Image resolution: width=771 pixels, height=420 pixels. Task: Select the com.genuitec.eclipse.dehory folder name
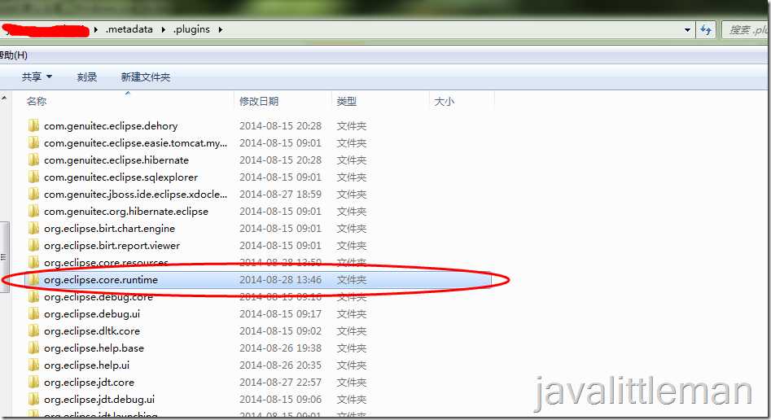pos(111,126)
